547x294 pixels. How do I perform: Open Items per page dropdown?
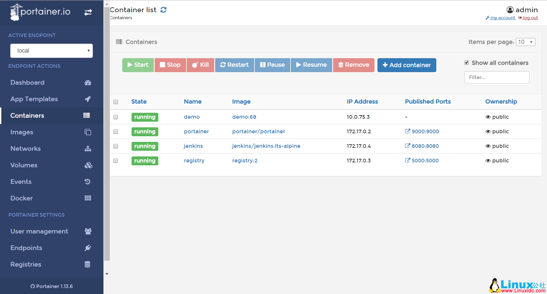(525, 42)
